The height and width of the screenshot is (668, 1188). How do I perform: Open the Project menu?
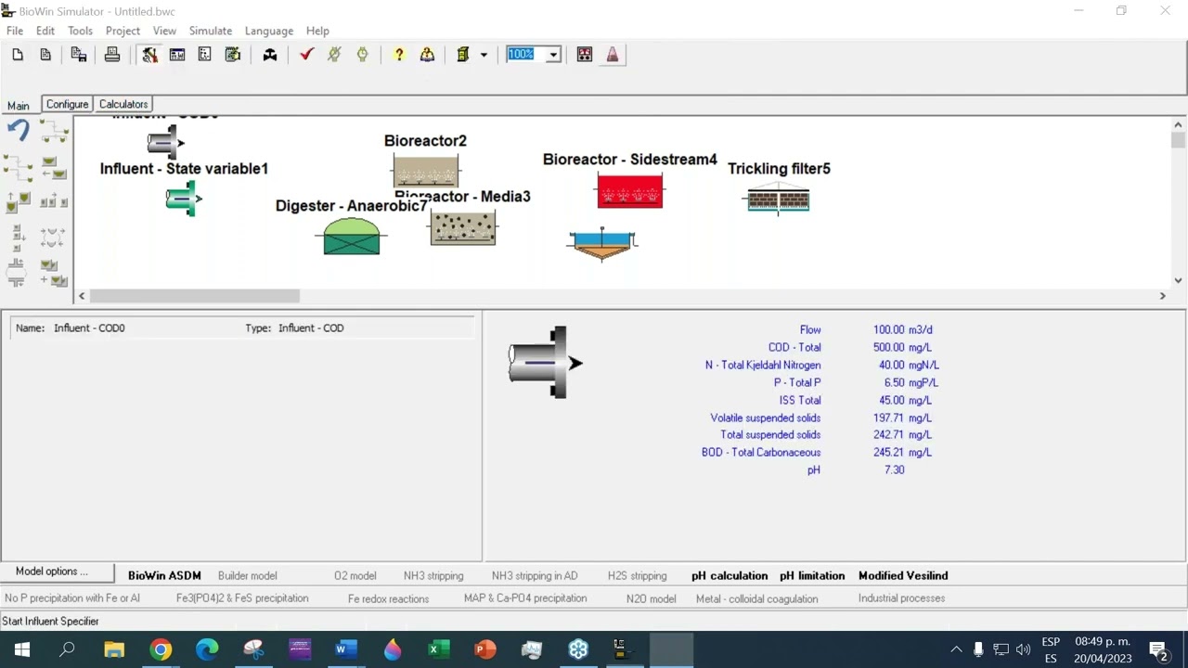tap(123, 31)
